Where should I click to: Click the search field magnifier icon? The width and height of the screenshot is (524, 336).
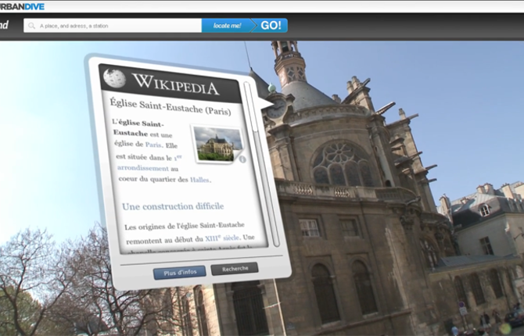click(32, 26)
